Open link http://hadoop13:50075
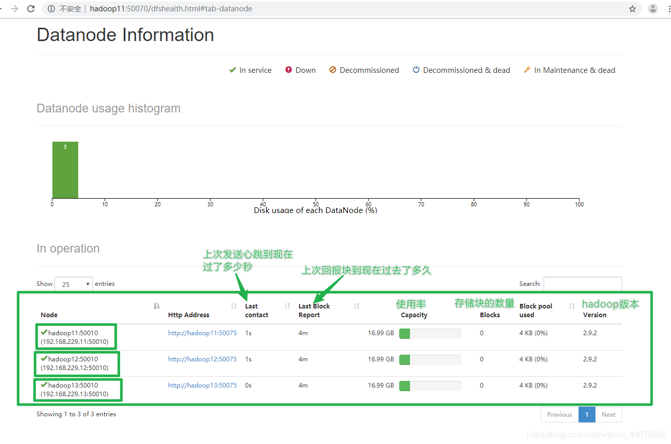This screenshot has height=444, width=671. pos(202,385)
